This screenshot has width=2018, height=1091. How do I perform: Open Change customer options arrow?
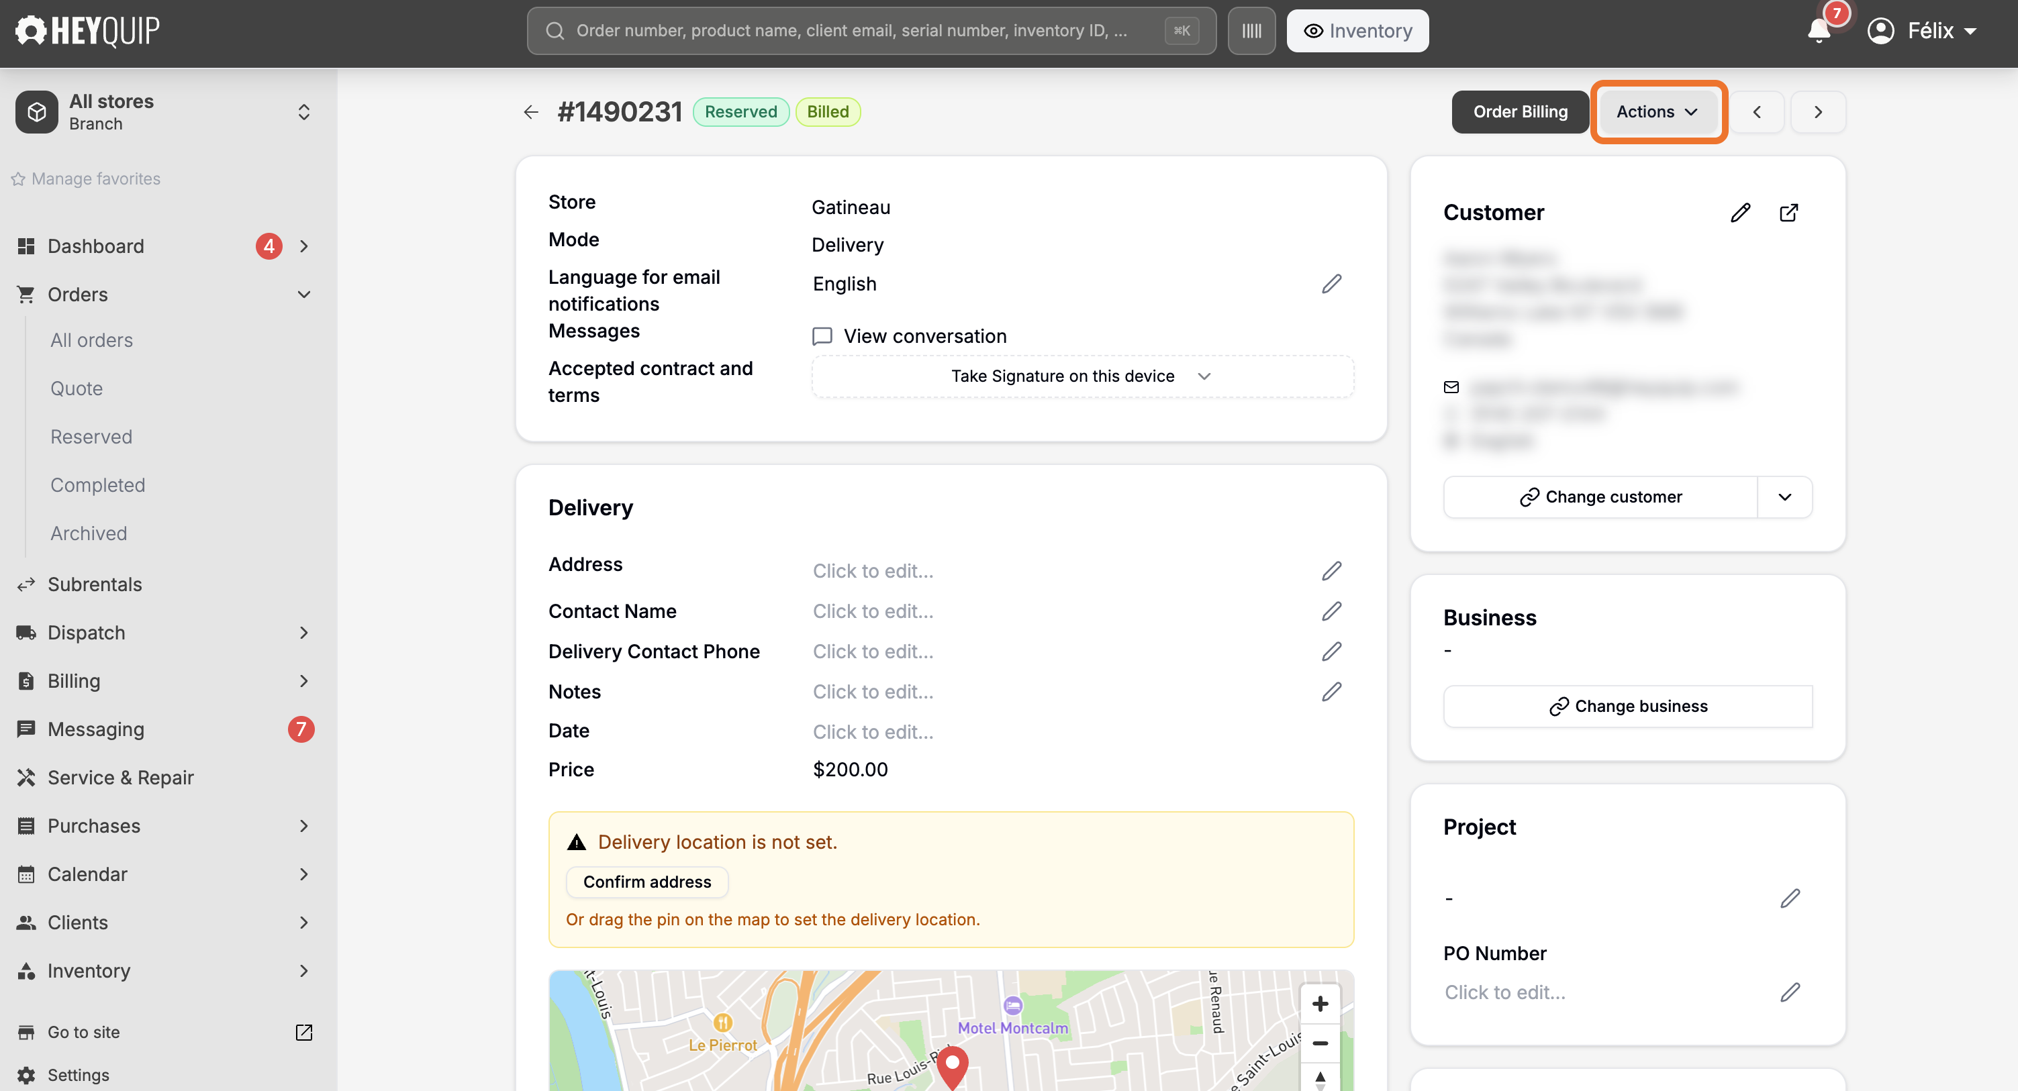coord(1784,497)
